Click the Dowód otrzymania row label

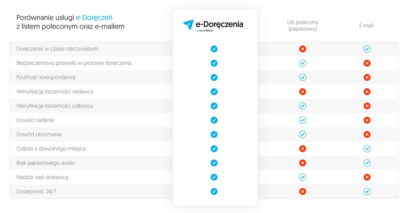pyautogui.click(x=39, y=134)
